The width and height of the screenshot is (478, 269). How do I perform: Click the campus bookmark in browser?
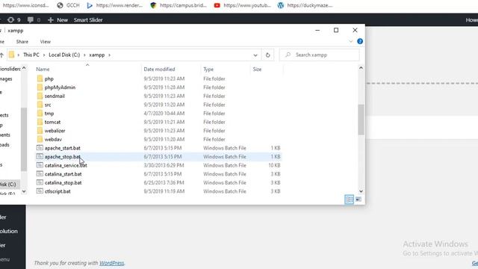[179, 5]
